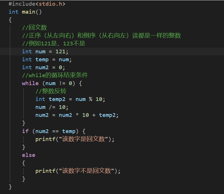Click the else keyword
Screen dimensions: 224x194
(29, 155)
